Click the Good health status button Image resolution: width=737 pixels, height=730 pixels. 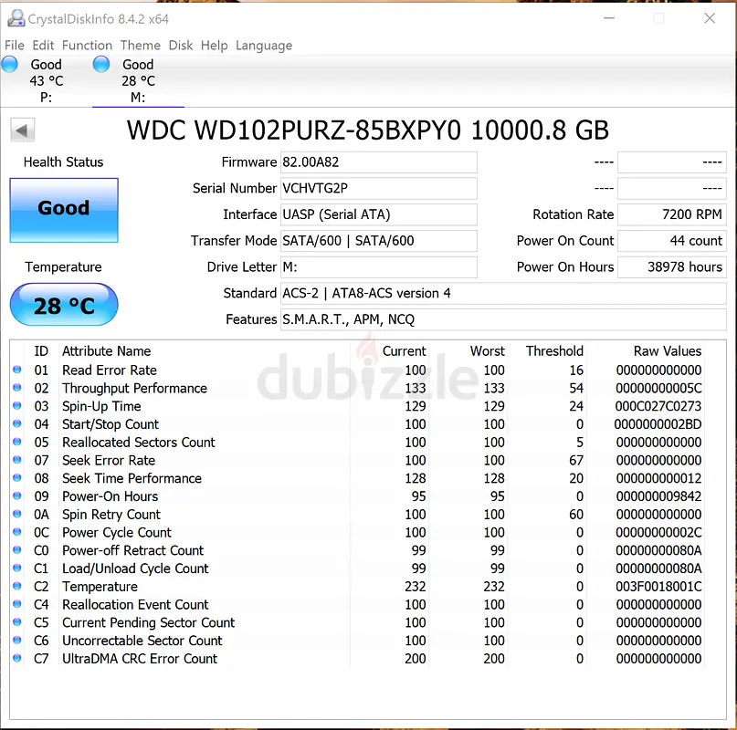[64, 209]
